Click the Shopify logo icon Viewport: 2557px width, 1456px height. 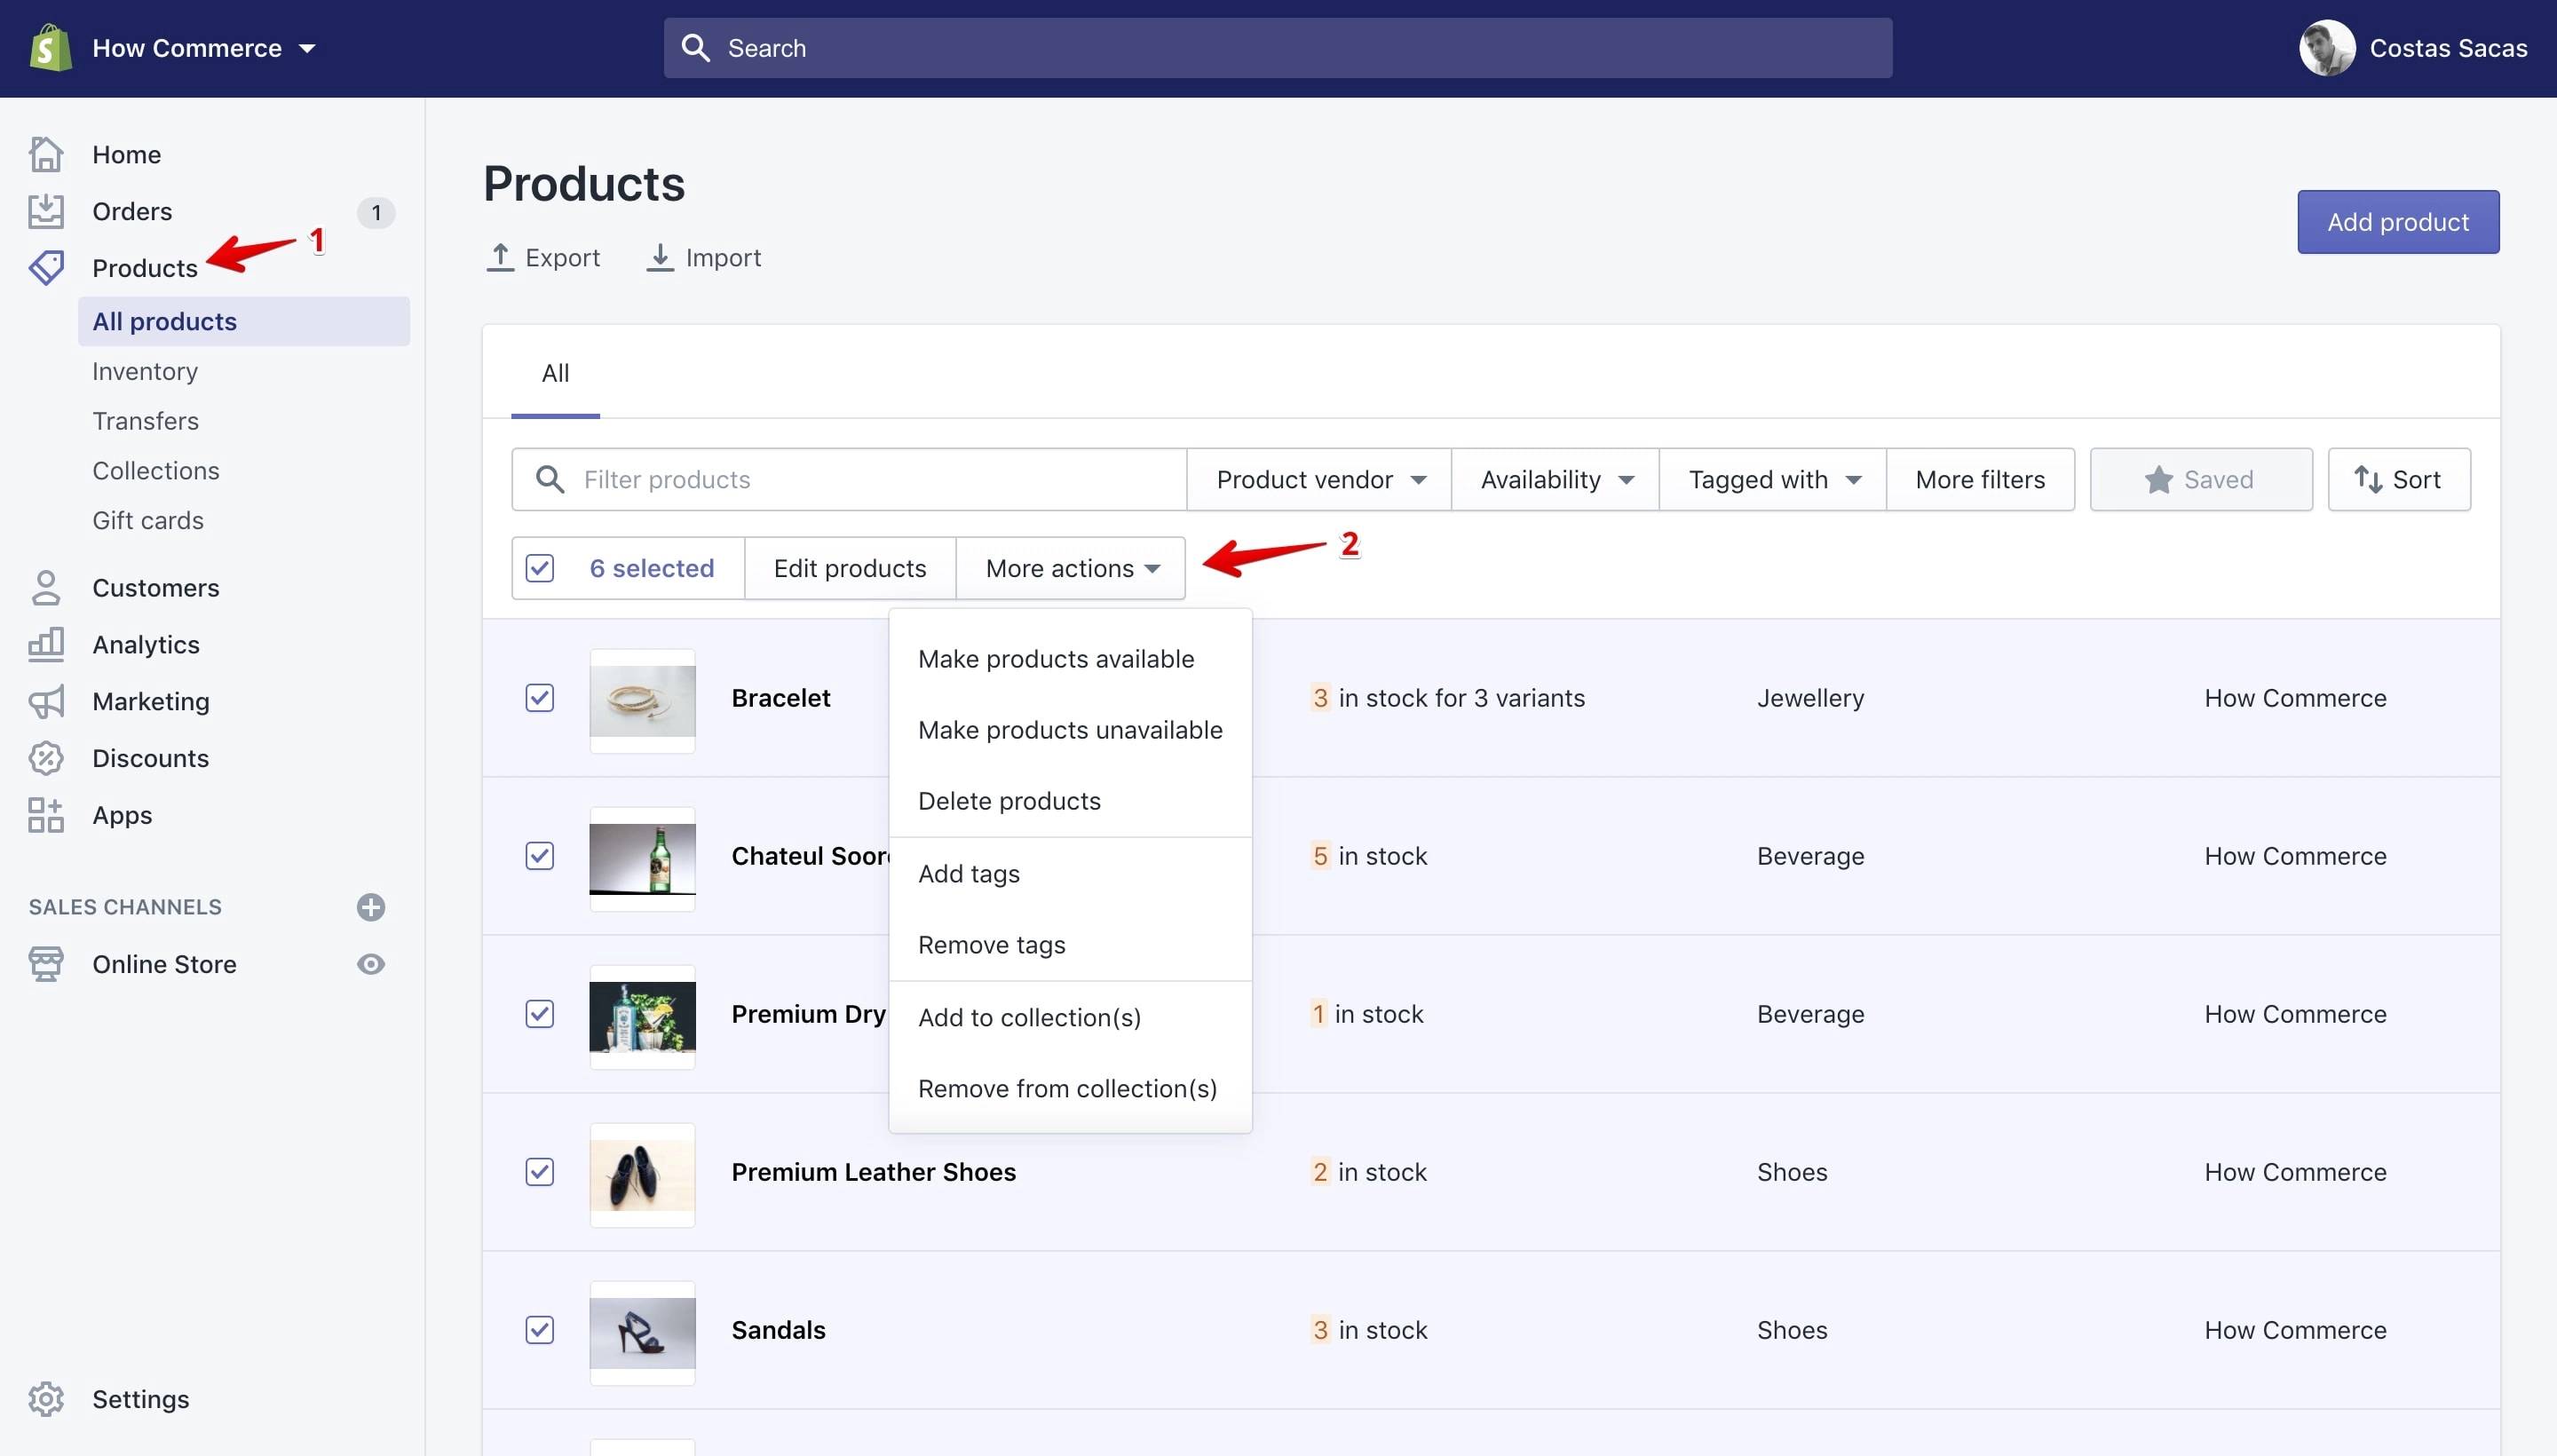point(50,48)
